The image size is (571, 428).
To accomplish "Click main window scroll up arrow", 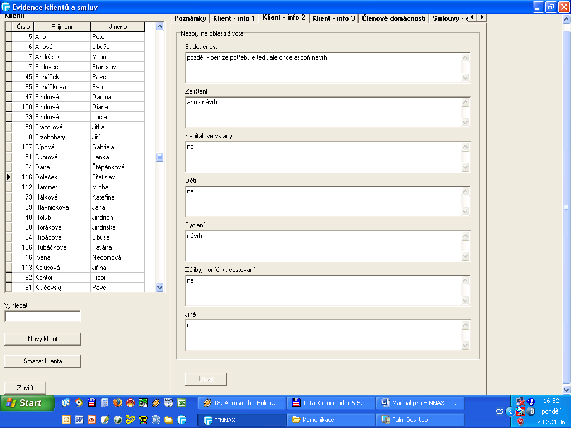I will point(567,19).
